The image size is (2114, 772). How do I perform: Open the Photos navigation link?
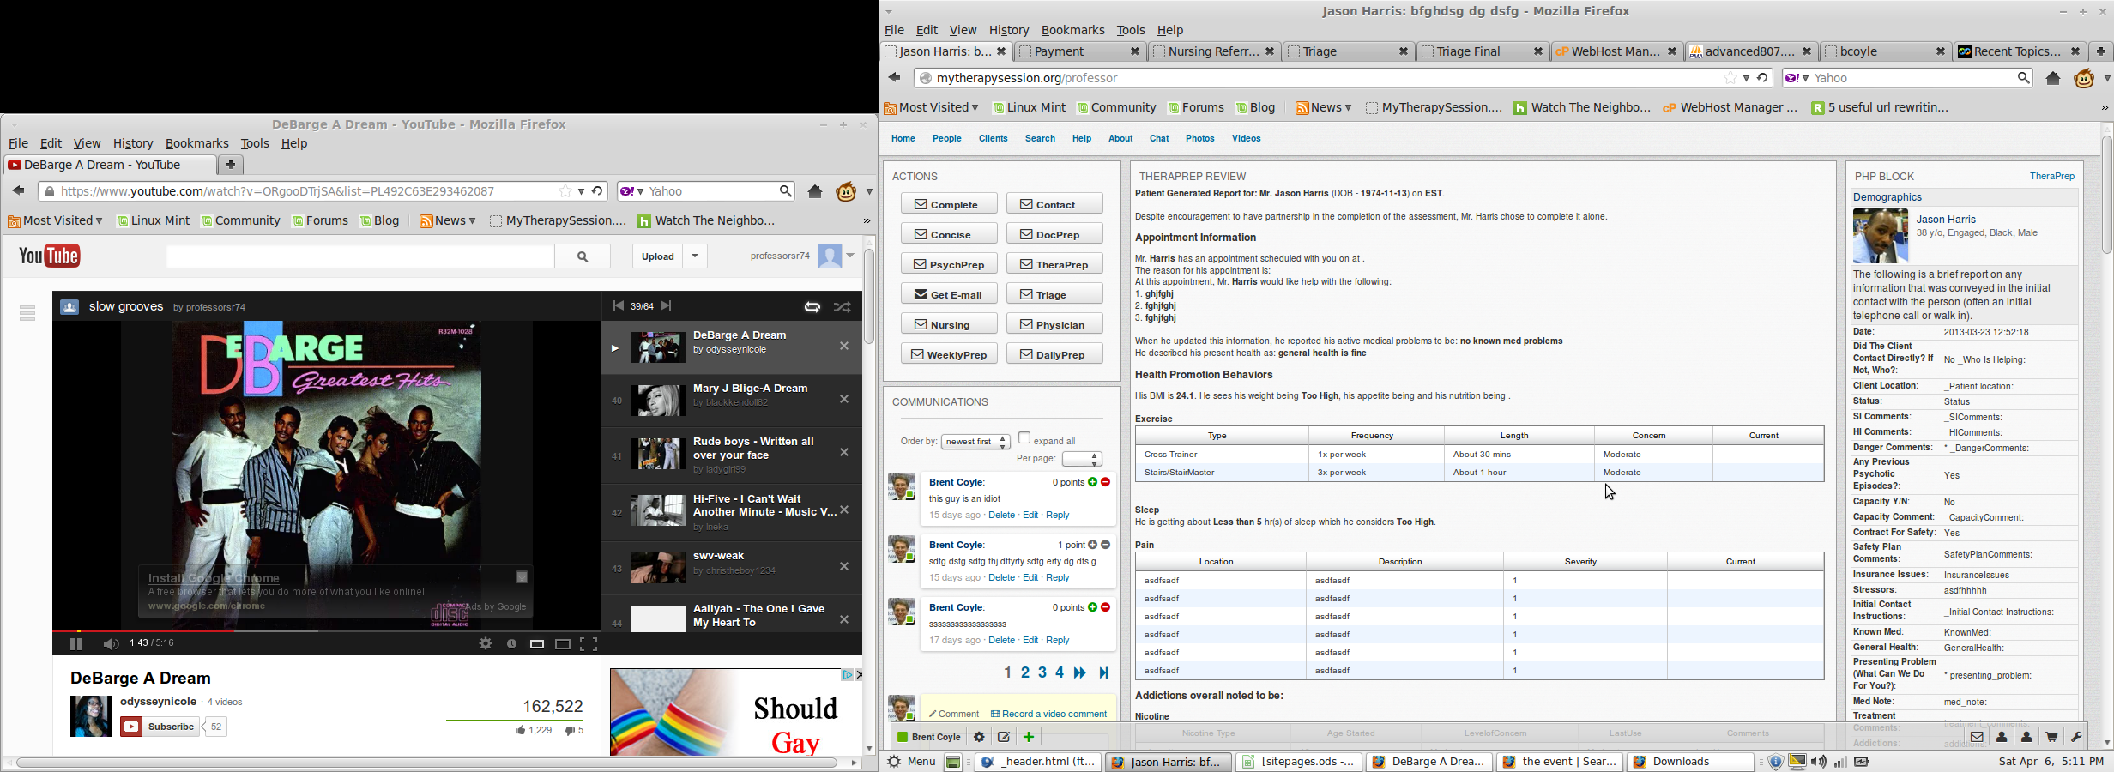coord(1200,139)
